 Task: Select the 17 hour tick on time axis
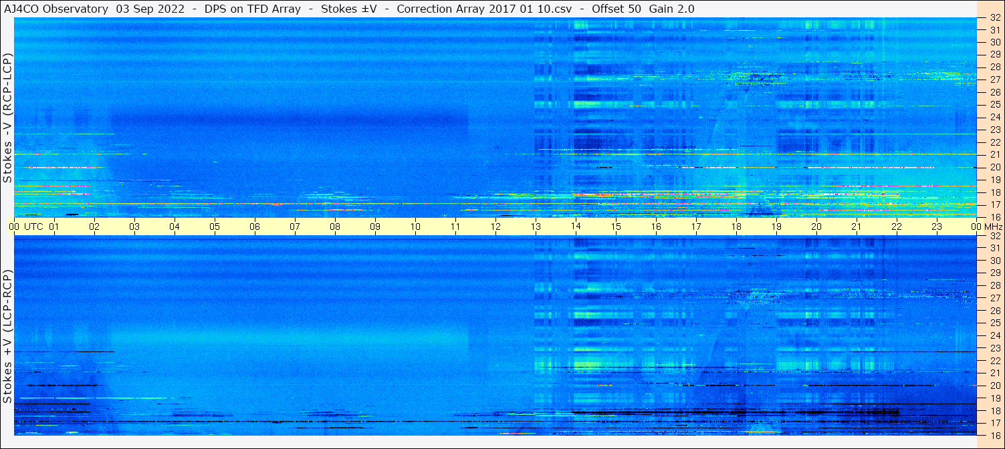click(696, 227)
